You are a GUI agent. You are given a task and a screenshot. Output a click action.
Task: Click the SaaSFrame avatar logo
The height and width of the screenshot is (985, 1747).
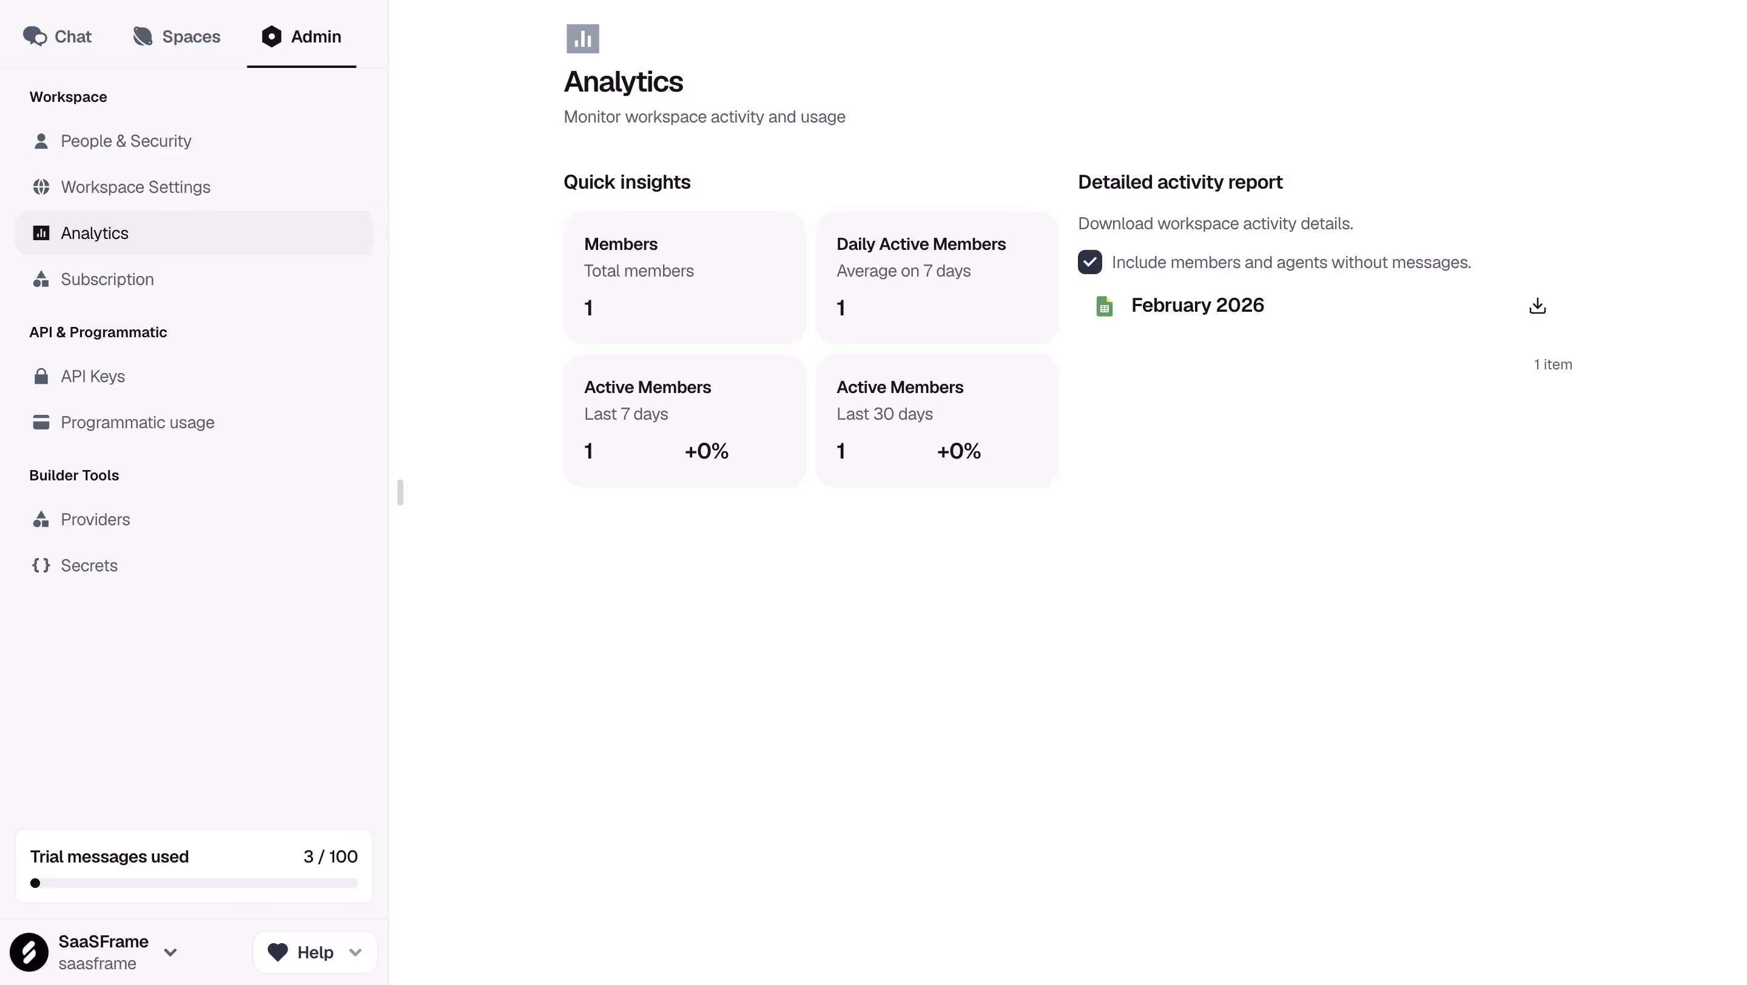[x=29, y=952]
